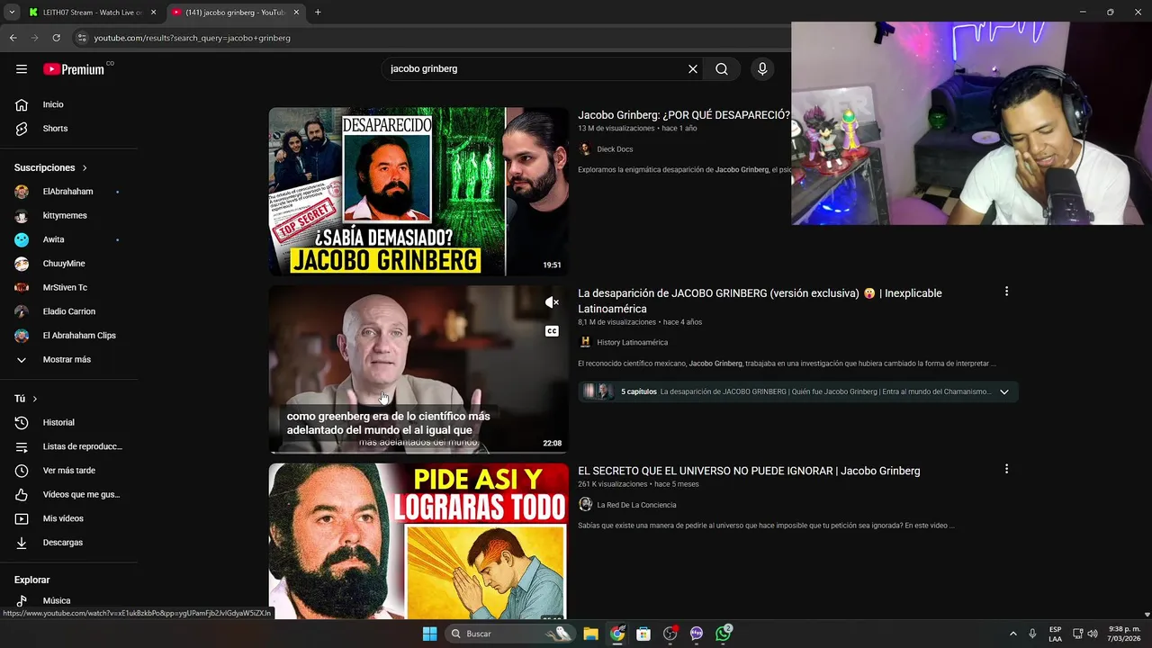Clear the search box with the X
This screenshot has width=1152, height=648.
pos(693,69)
